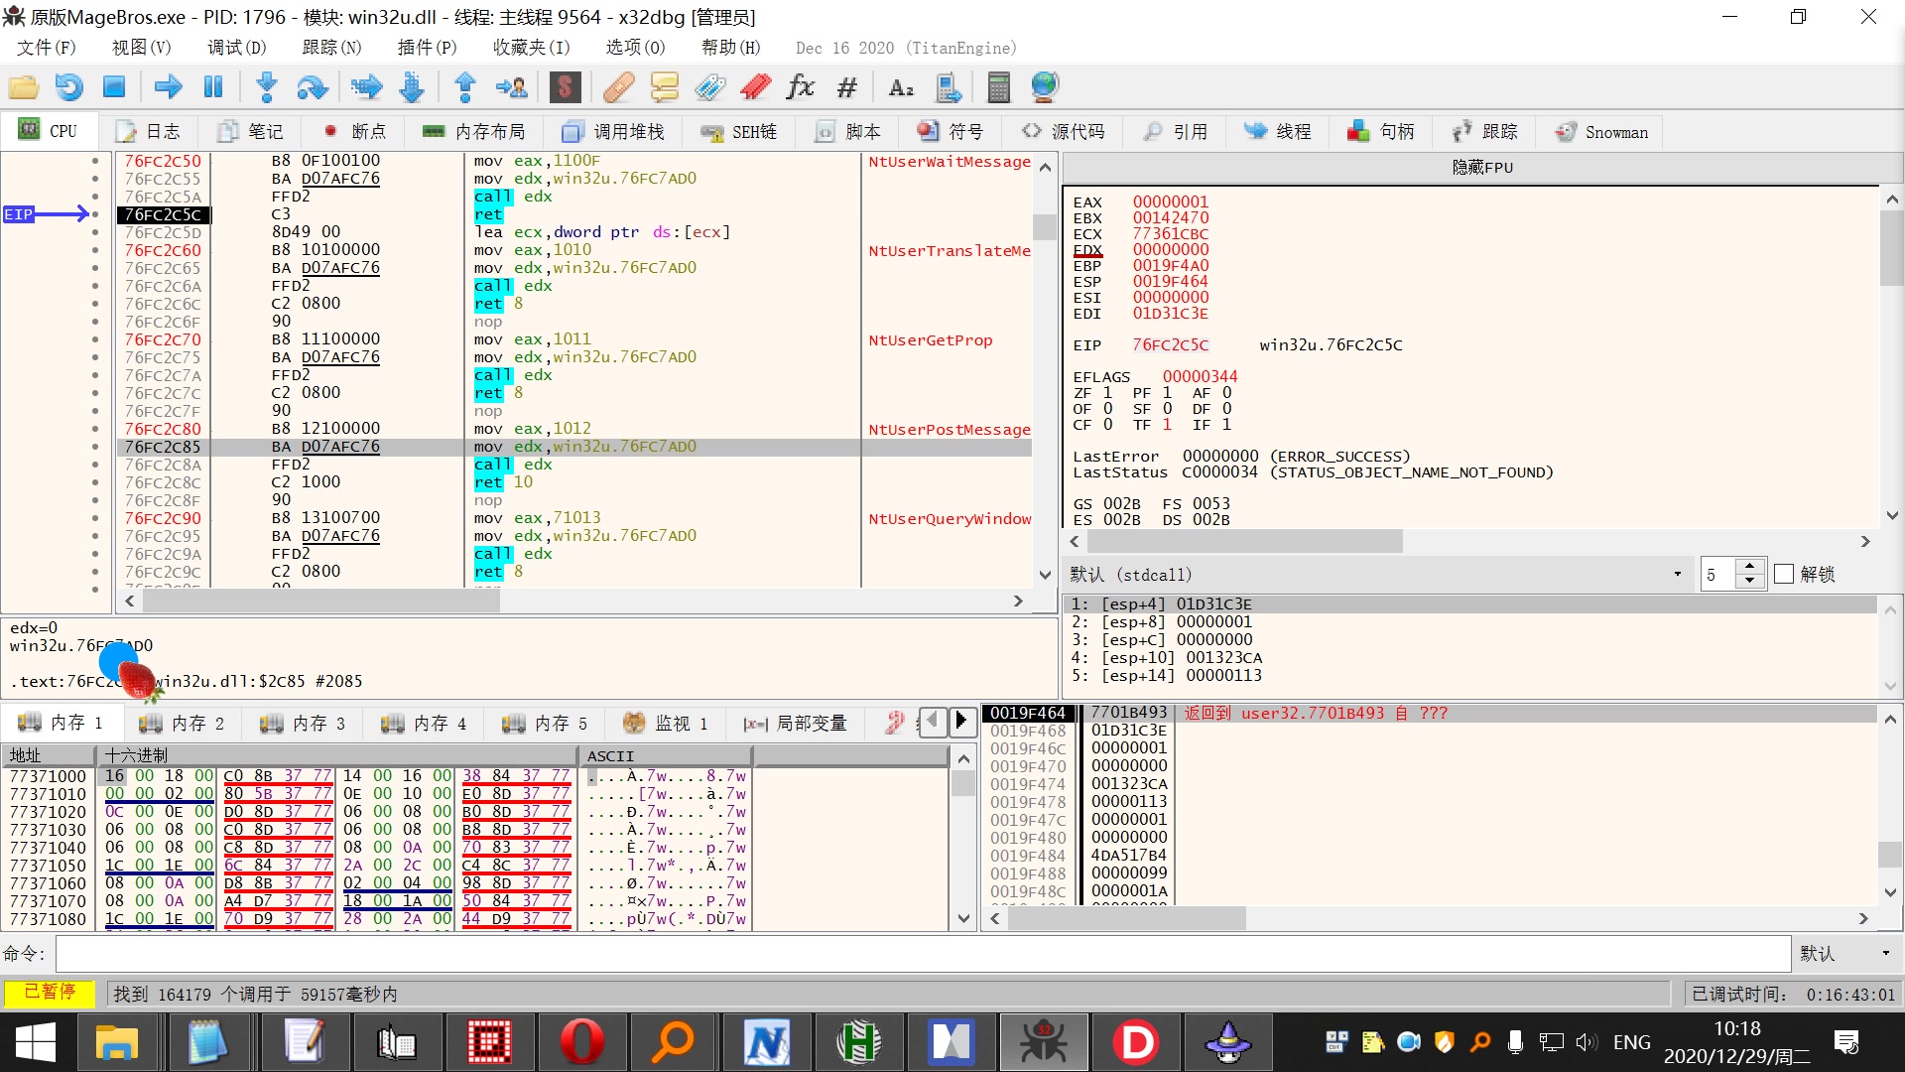Click the Pause execution icon
Image resolution: width=1905 pixels, height=1072 pixels.
coord(213,87)
